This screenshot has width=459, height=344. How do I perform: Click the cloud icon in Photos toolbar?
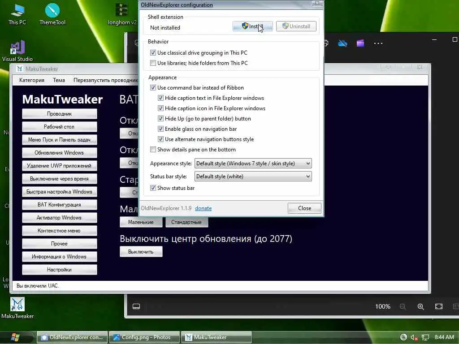coord(342,43)
